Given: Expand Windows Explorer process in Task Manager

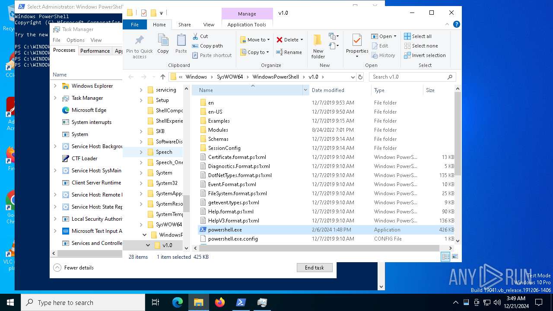Looking at the screenshot, I should click(55, 86).
